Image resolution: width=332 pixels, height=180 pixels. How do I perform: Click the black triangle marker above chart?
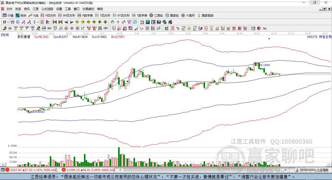tap(269, 39)
